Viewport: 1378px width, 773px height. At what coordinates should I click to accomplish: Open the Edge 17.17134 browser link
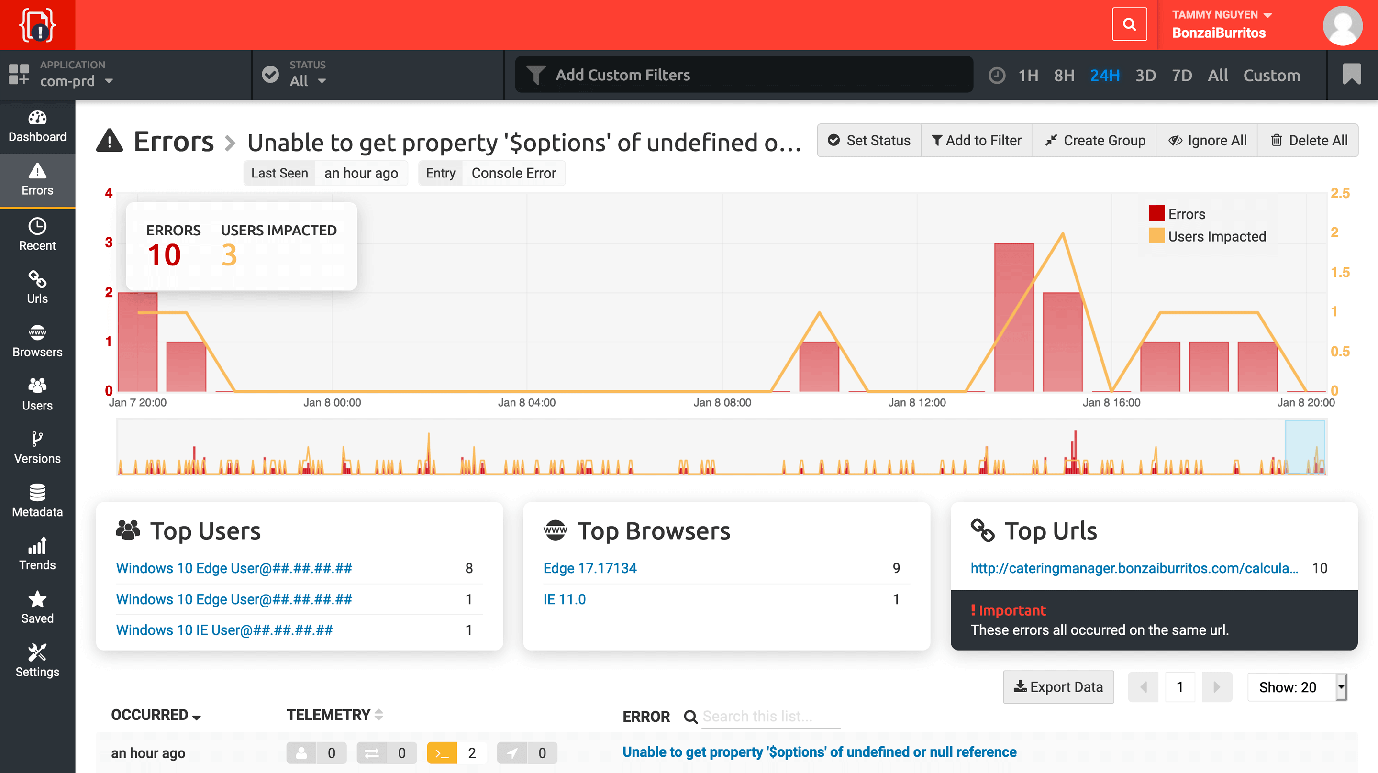589,568
